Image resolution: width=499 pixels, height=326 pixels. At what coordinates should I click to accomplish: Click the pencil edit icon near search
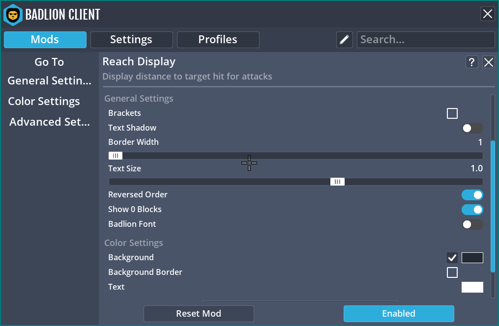(344, 40)
